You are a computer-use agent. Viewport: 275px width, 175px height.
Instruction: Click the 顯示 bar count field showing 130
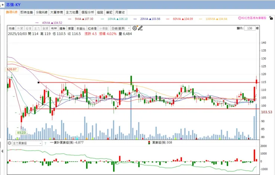pos(250,28)
